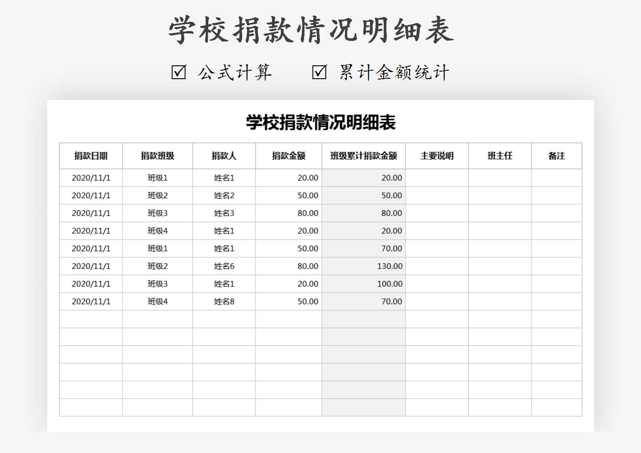Viewport: 641px width, 453px height.
Task: Select the 捐款日期 column header
Action: coord(91,156)
